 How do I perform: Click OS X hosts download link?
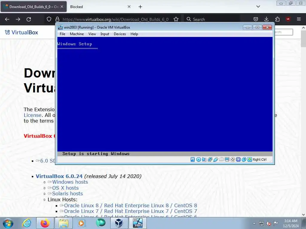tap(65, 188)
